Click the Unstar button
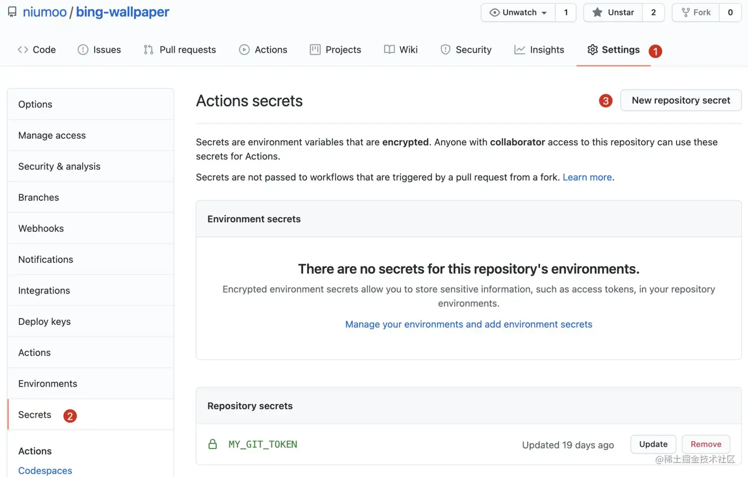748x477 pixels. [x=613, y=12]
